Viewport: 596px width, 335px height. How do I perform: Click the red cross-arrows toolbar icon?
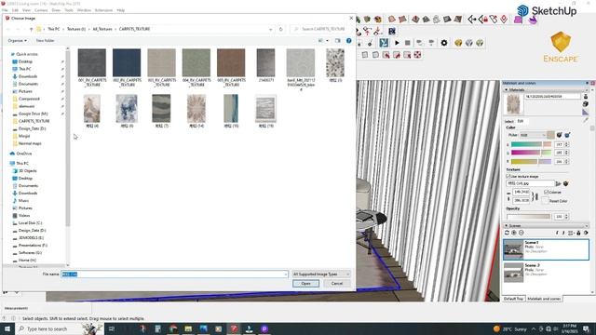417,55
